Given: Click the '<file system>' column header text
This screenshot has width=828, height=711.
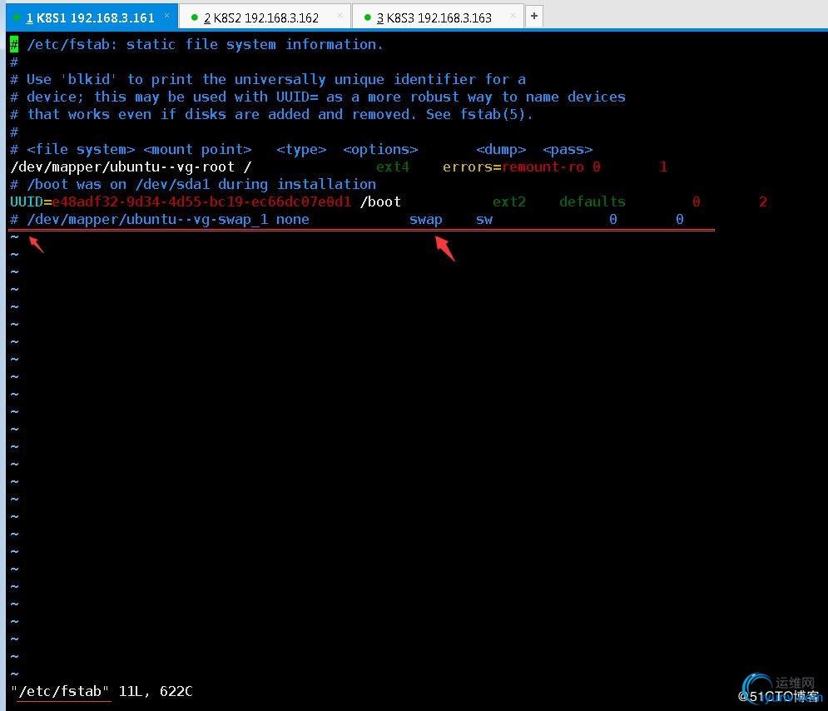Looking at the screenshot, I should point(81,150).
